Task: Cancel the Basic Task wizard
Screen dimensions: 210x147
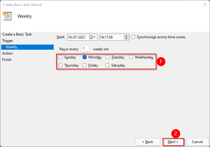Action: tap(197, 142)
